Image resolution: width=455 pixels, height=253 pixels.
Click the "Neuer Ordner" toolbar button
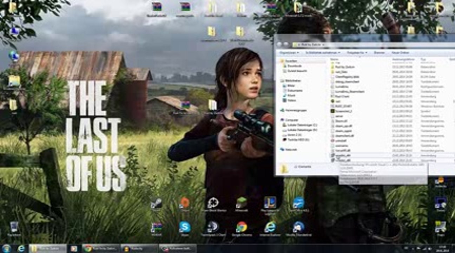pyautogui.click(x=400, y=52)
